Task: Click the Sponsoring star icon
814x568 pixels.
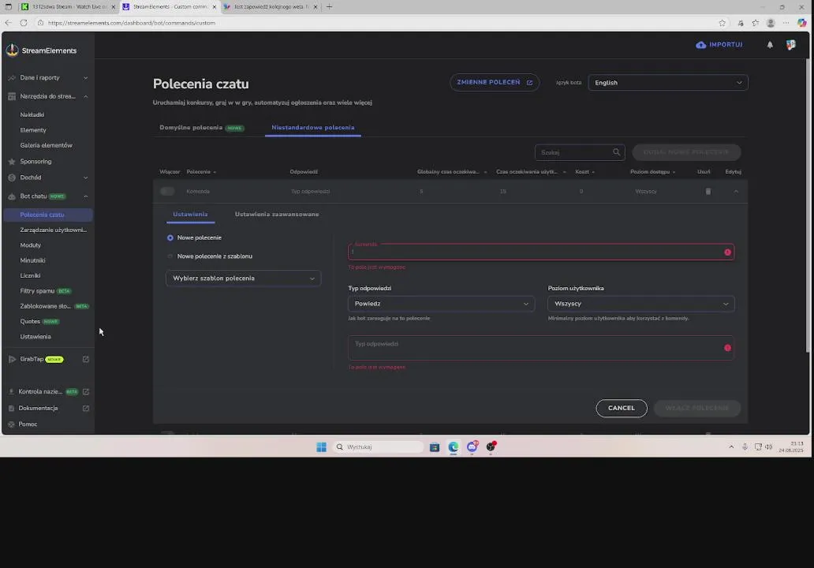Action: coord(11,162)
